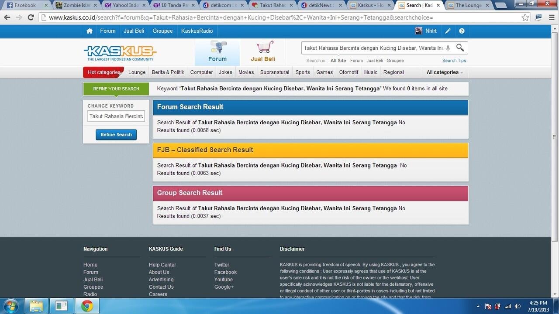The width and height of the screenshot is (559, 314).
Task: Open Chrome menu icon
Action: (x=551, y=17)
